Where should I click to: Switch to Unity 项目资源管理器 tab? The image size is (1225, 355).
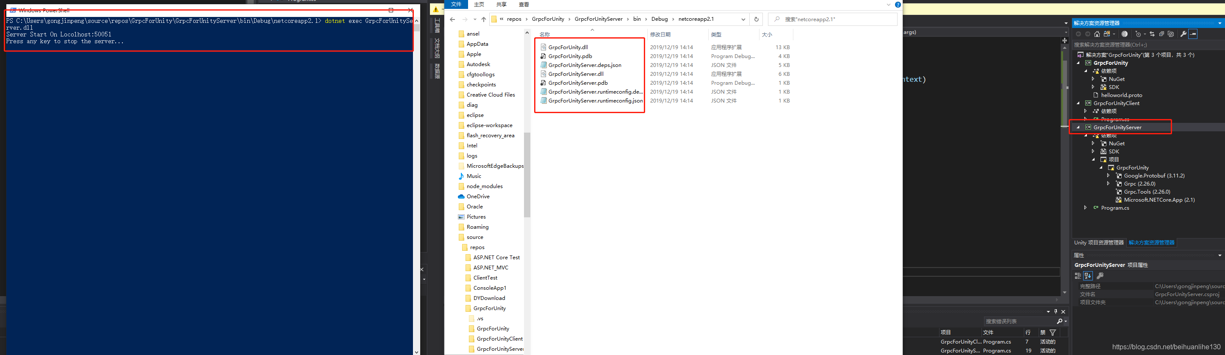point(1098,243)
